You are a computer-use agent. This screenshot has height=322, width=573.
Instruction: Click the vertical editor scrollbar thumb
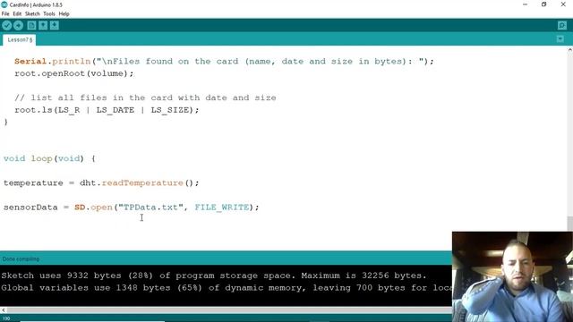click(570, 224)
